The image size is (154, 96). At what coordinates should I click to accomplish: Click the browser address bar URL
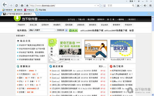(x=62, y=6)
